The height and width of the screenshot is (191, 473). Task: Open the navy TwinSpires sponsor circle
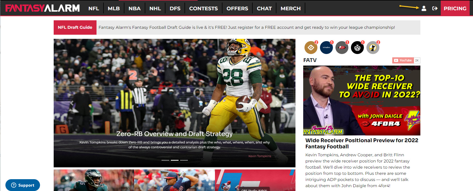click(326, 48)
